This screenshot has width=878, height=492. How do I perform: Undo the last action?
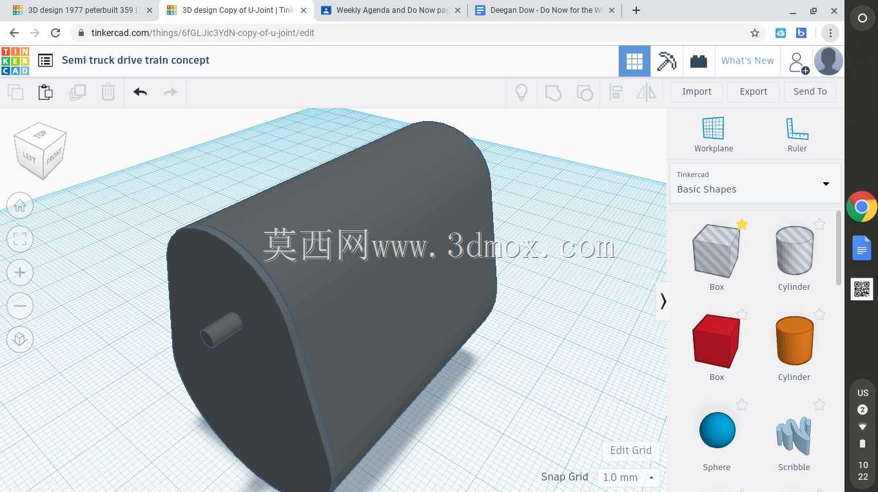pyautogui.click(x=141, y=92)
